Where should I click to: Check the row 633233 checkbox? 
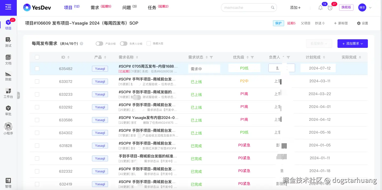coord(37,94)
